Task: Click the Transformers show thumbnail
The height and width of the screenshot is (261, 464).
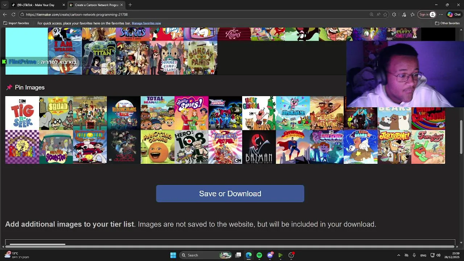Action: (225, 113)
